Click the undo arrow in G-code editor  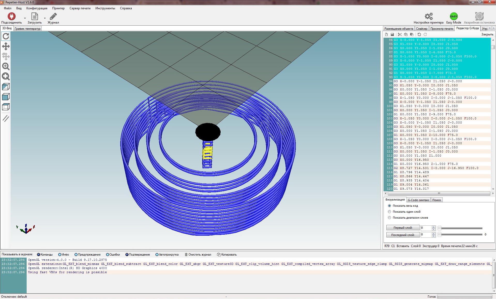coord(419,34)
